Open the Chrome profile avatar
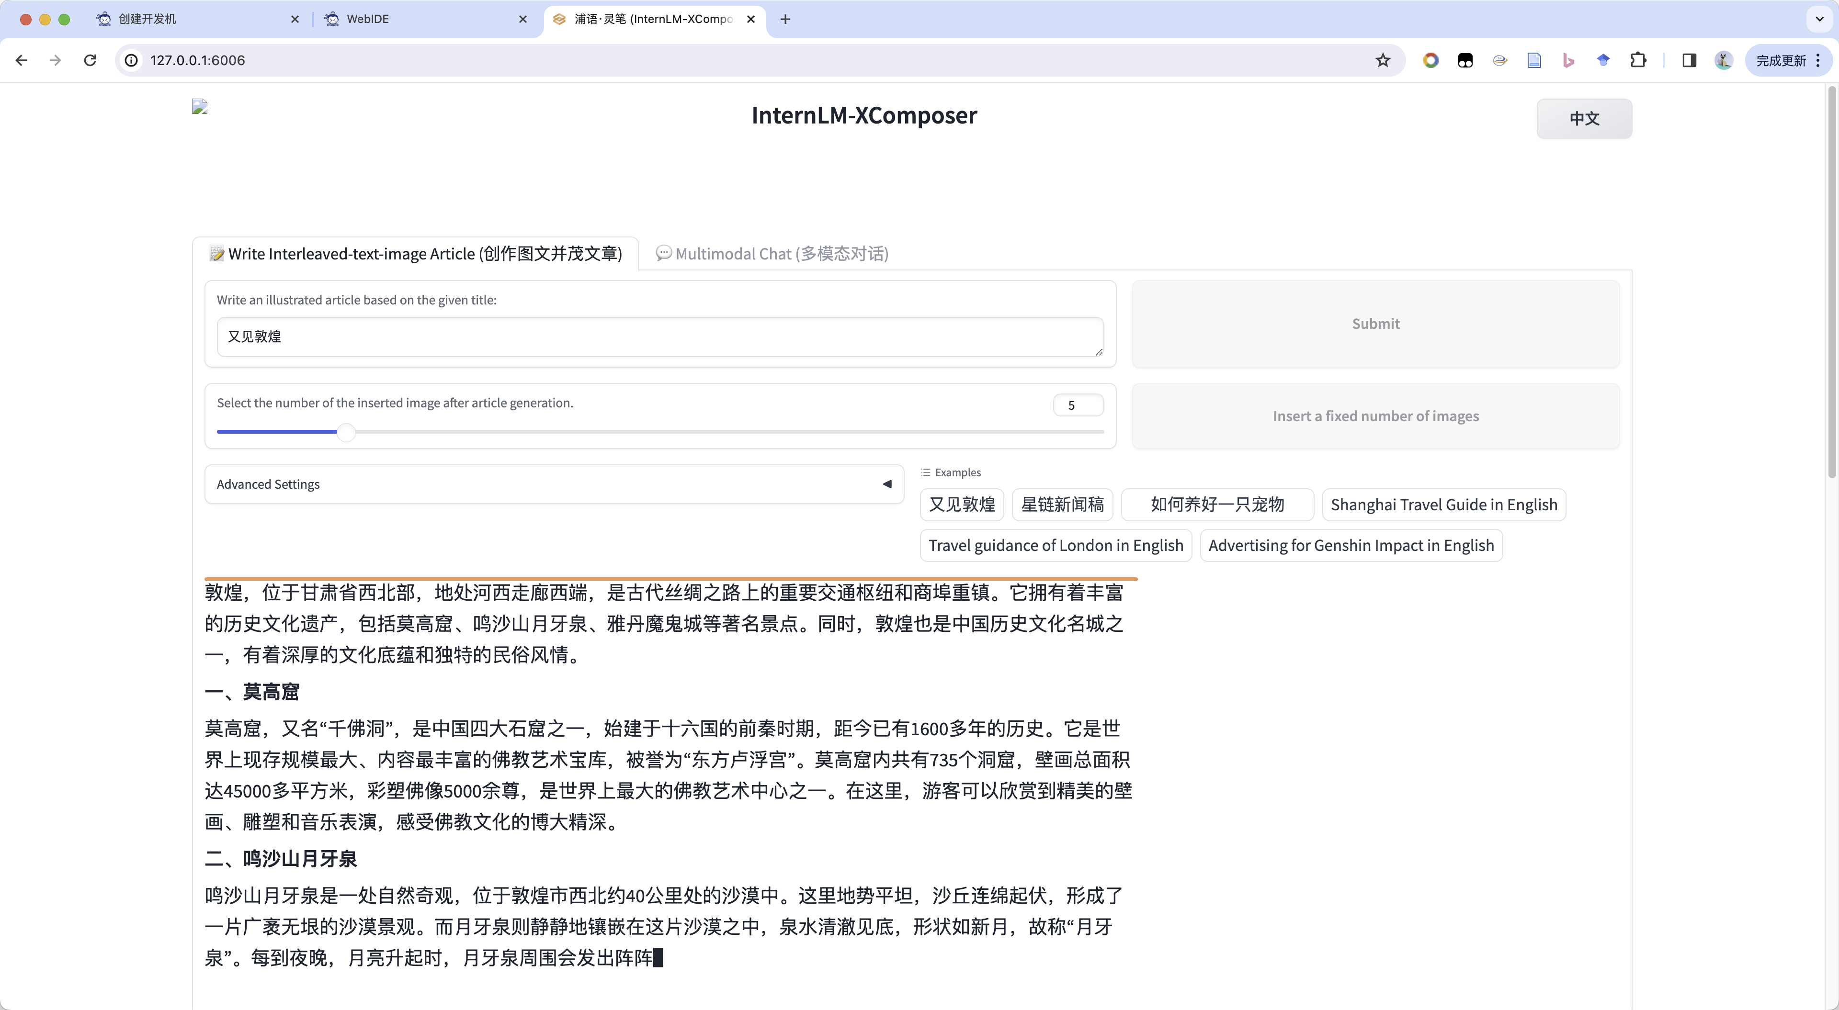 pyautogui.click(x=1724, y=61)
